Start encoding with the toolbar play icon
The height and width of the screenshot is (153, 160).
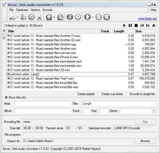point(87,17)
